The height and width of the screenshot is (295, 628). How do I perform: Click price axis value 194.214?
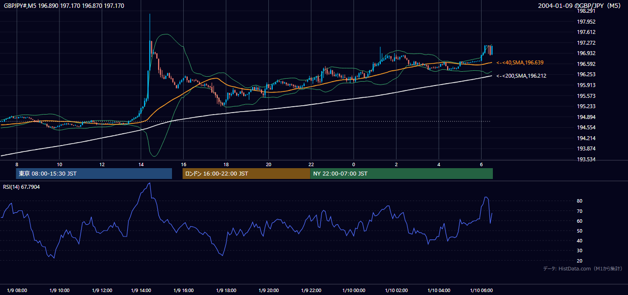pyautogui.click(x=587, y=138)
